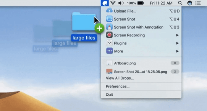This screenshot has width=207, height=111.
Task: Click the view count badge showing 2
Action: (175, 71)
